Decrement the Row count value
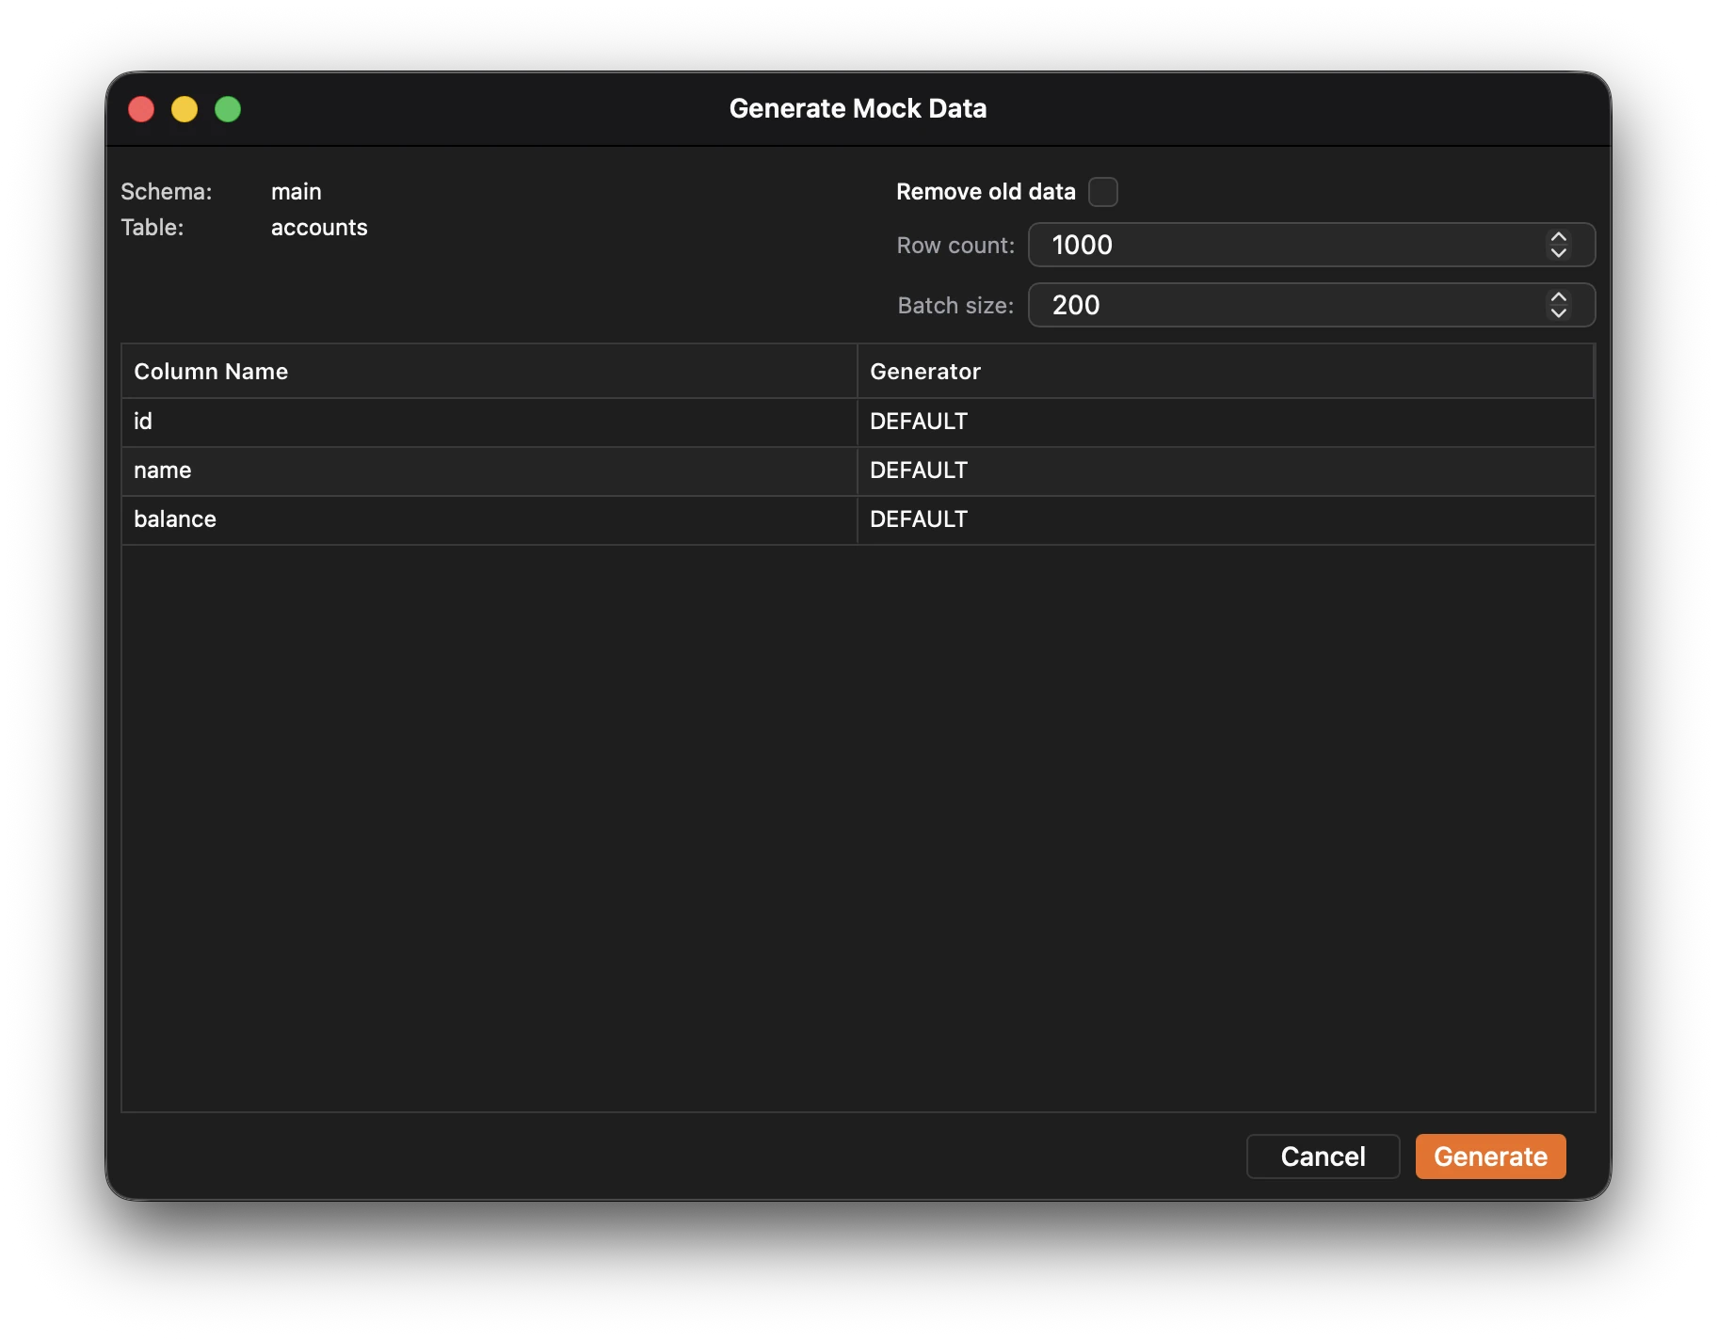The image size is (1717, 1340). [x=1558, y=252]
